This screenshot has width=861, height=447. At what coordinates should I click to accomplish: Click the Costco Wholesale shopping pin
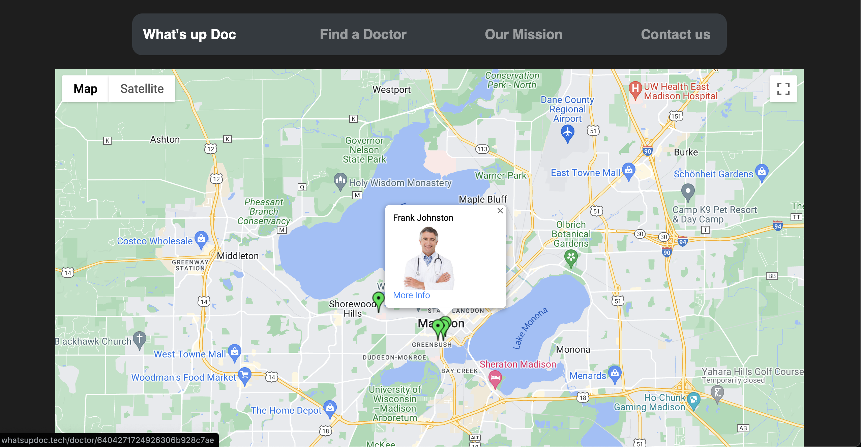(201, 240)
